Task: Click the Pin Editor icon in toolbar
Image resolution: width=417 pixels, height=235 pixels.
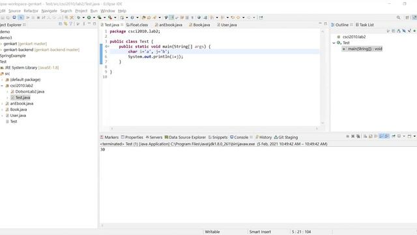Action: point(261,18)
